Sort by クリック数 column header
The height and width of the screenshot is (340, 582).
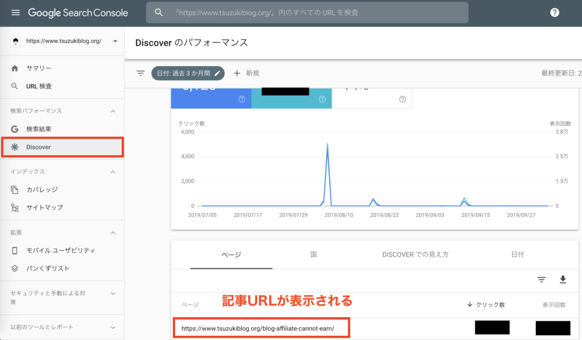(x=486, y=305)
